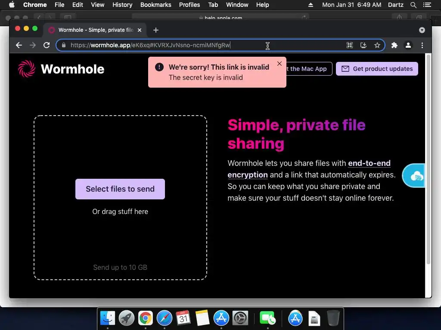Open the Chrome three-dot menu
This screenshot has width=441, height=330.
[x=422, y=45]
